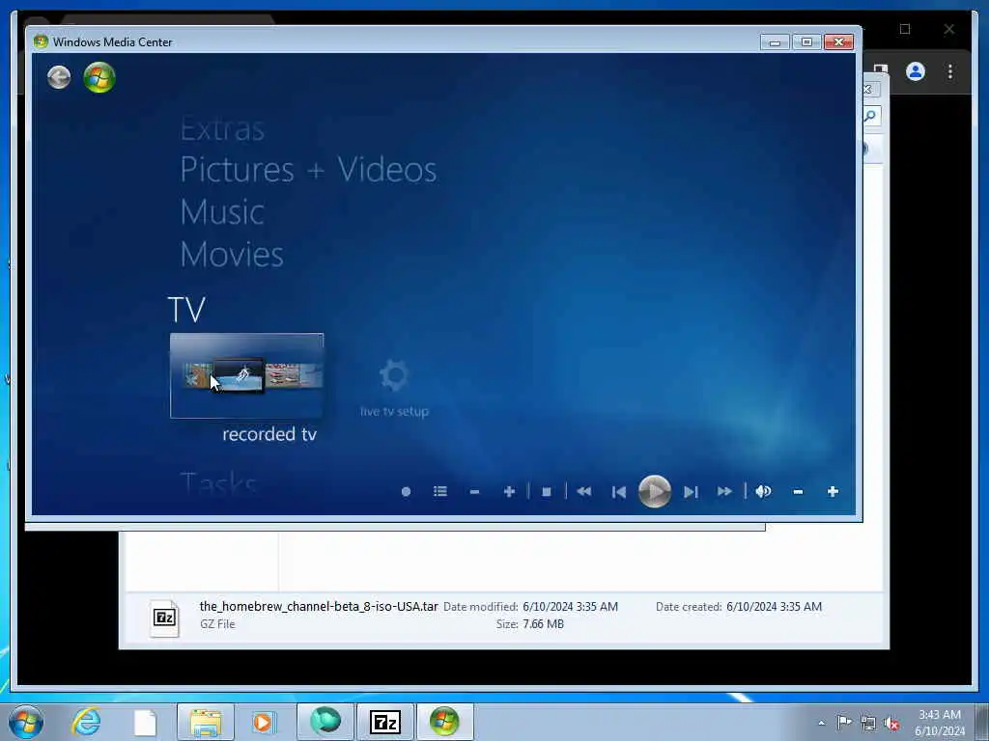Open the Tasks menu entry
This screenshot has height=741, width=989.
pos(218,484)
